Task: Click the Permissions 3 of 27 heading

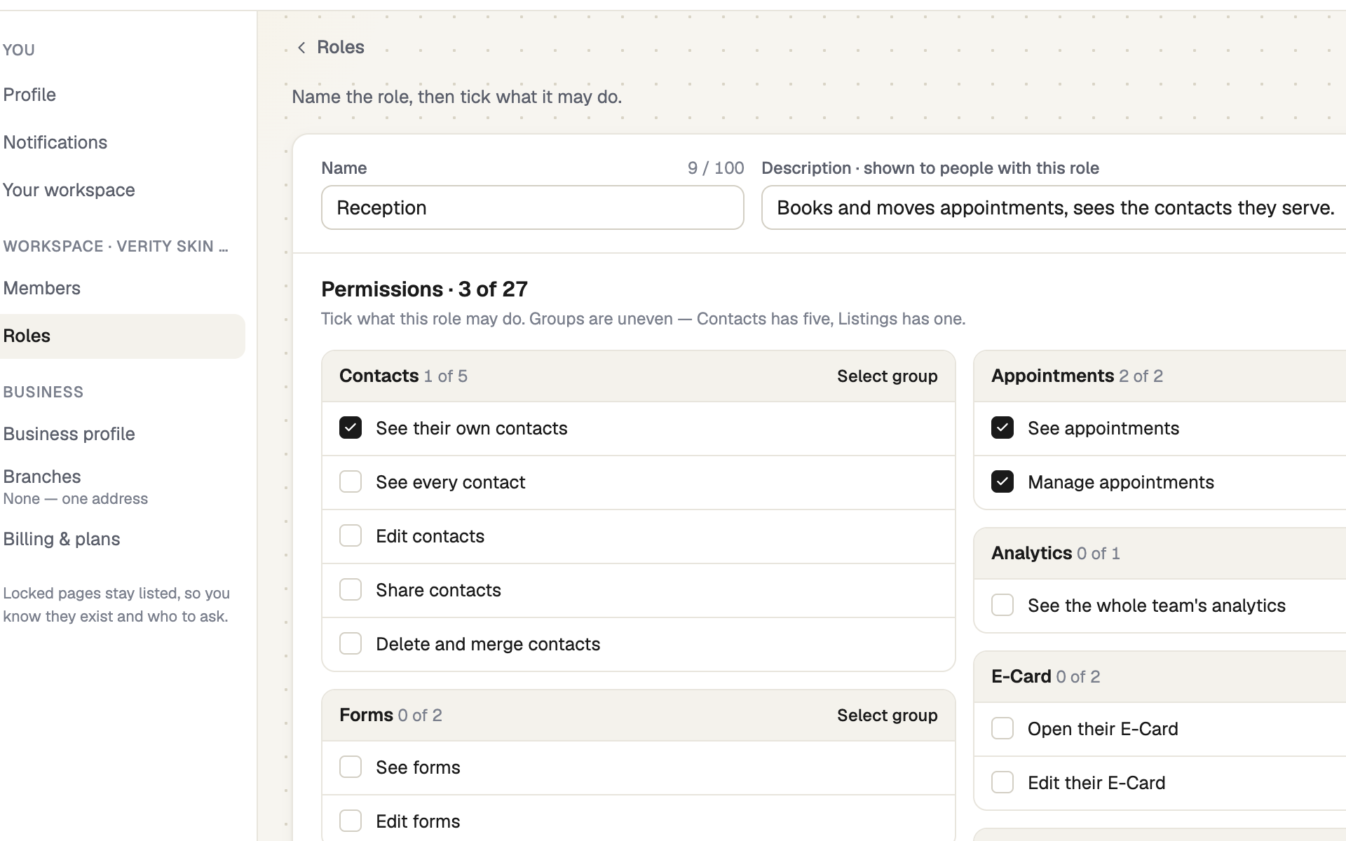Action: click(424, 289)
